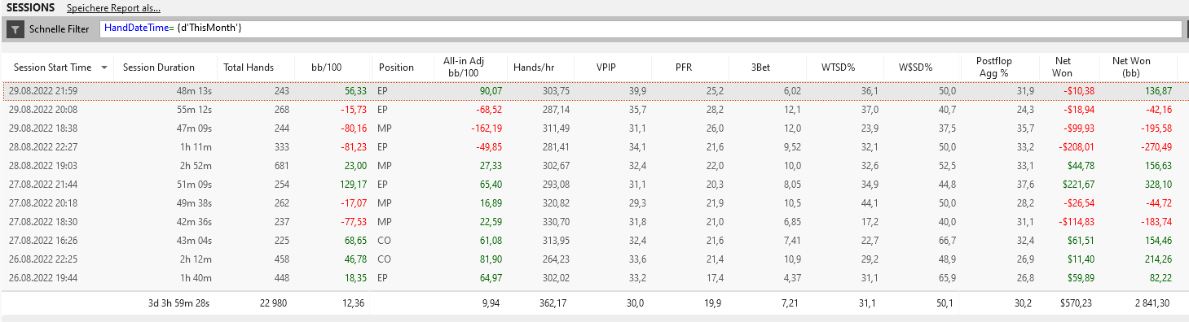Sort by Position column header
Viewport: 1189px width, 322px height.
coord(396,67)
